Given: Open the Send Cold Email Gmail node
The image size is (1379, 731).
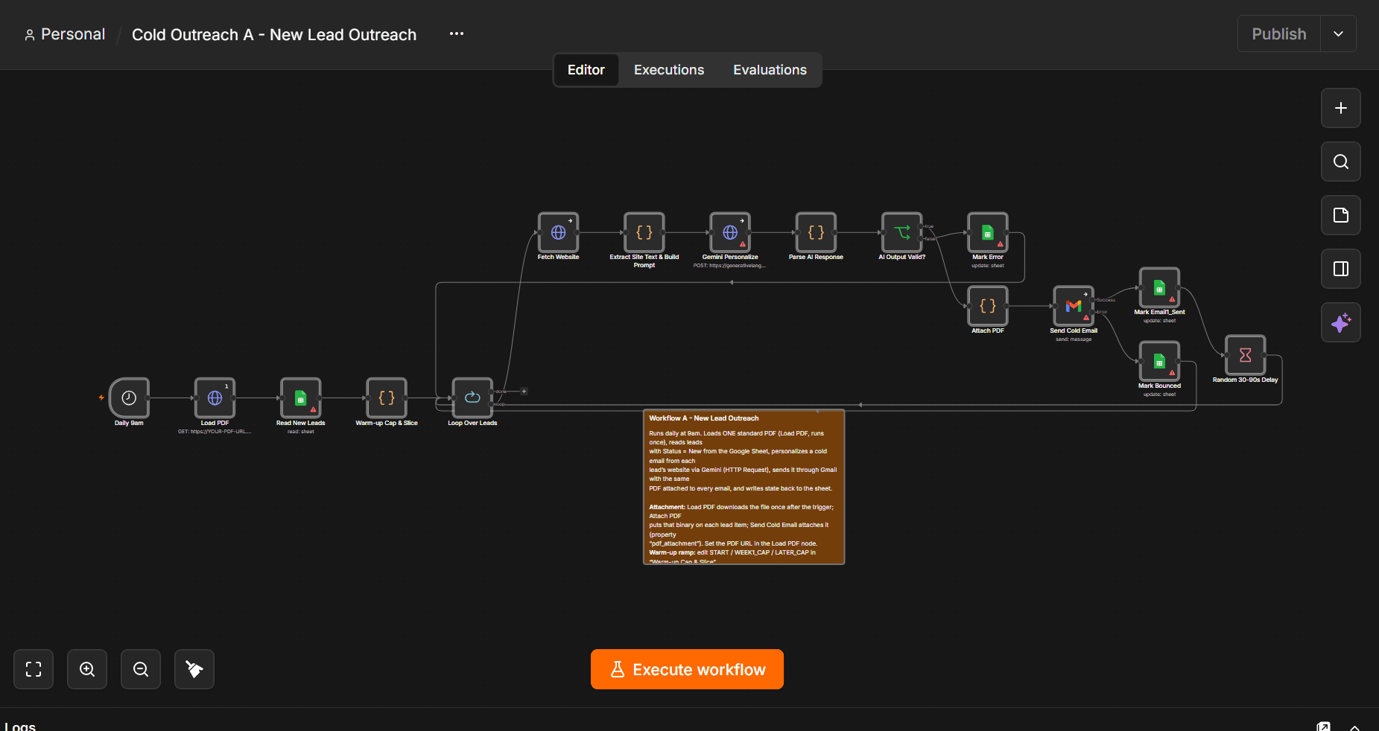Looking at the screenshot, I should [1074, 306].
